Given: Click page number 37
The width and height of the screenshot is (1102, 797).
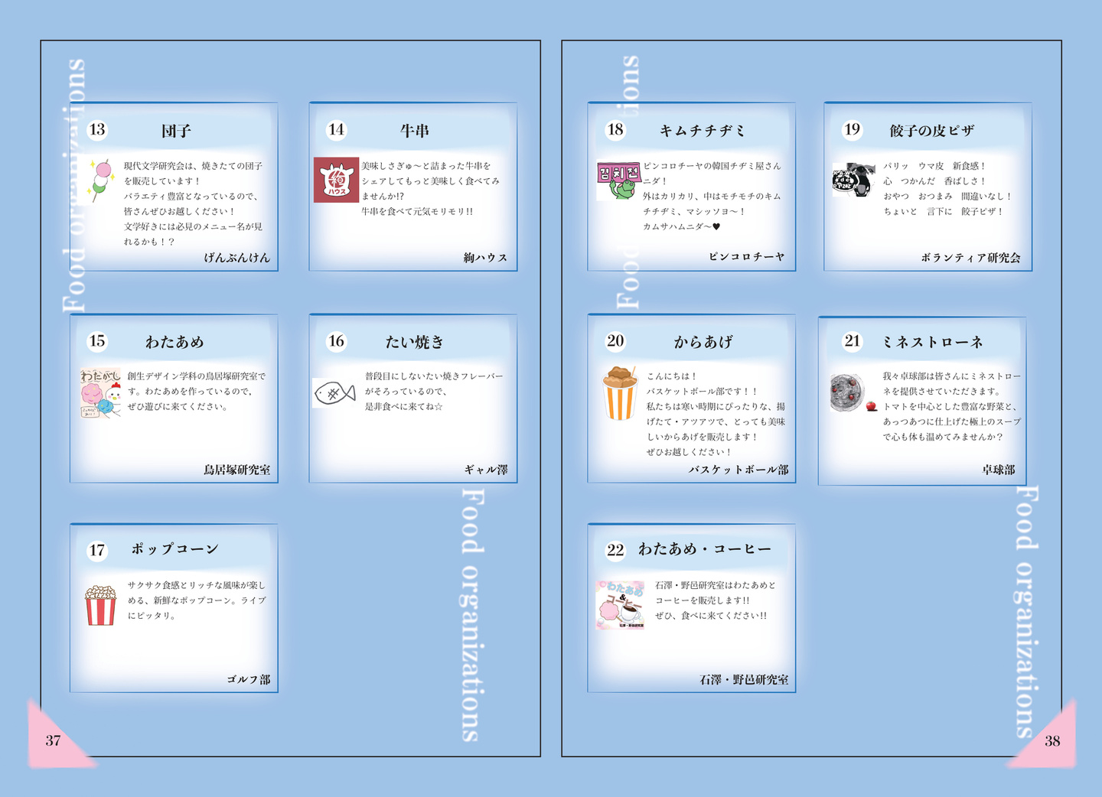Looking at the screenshot, I should pos(53,740).
